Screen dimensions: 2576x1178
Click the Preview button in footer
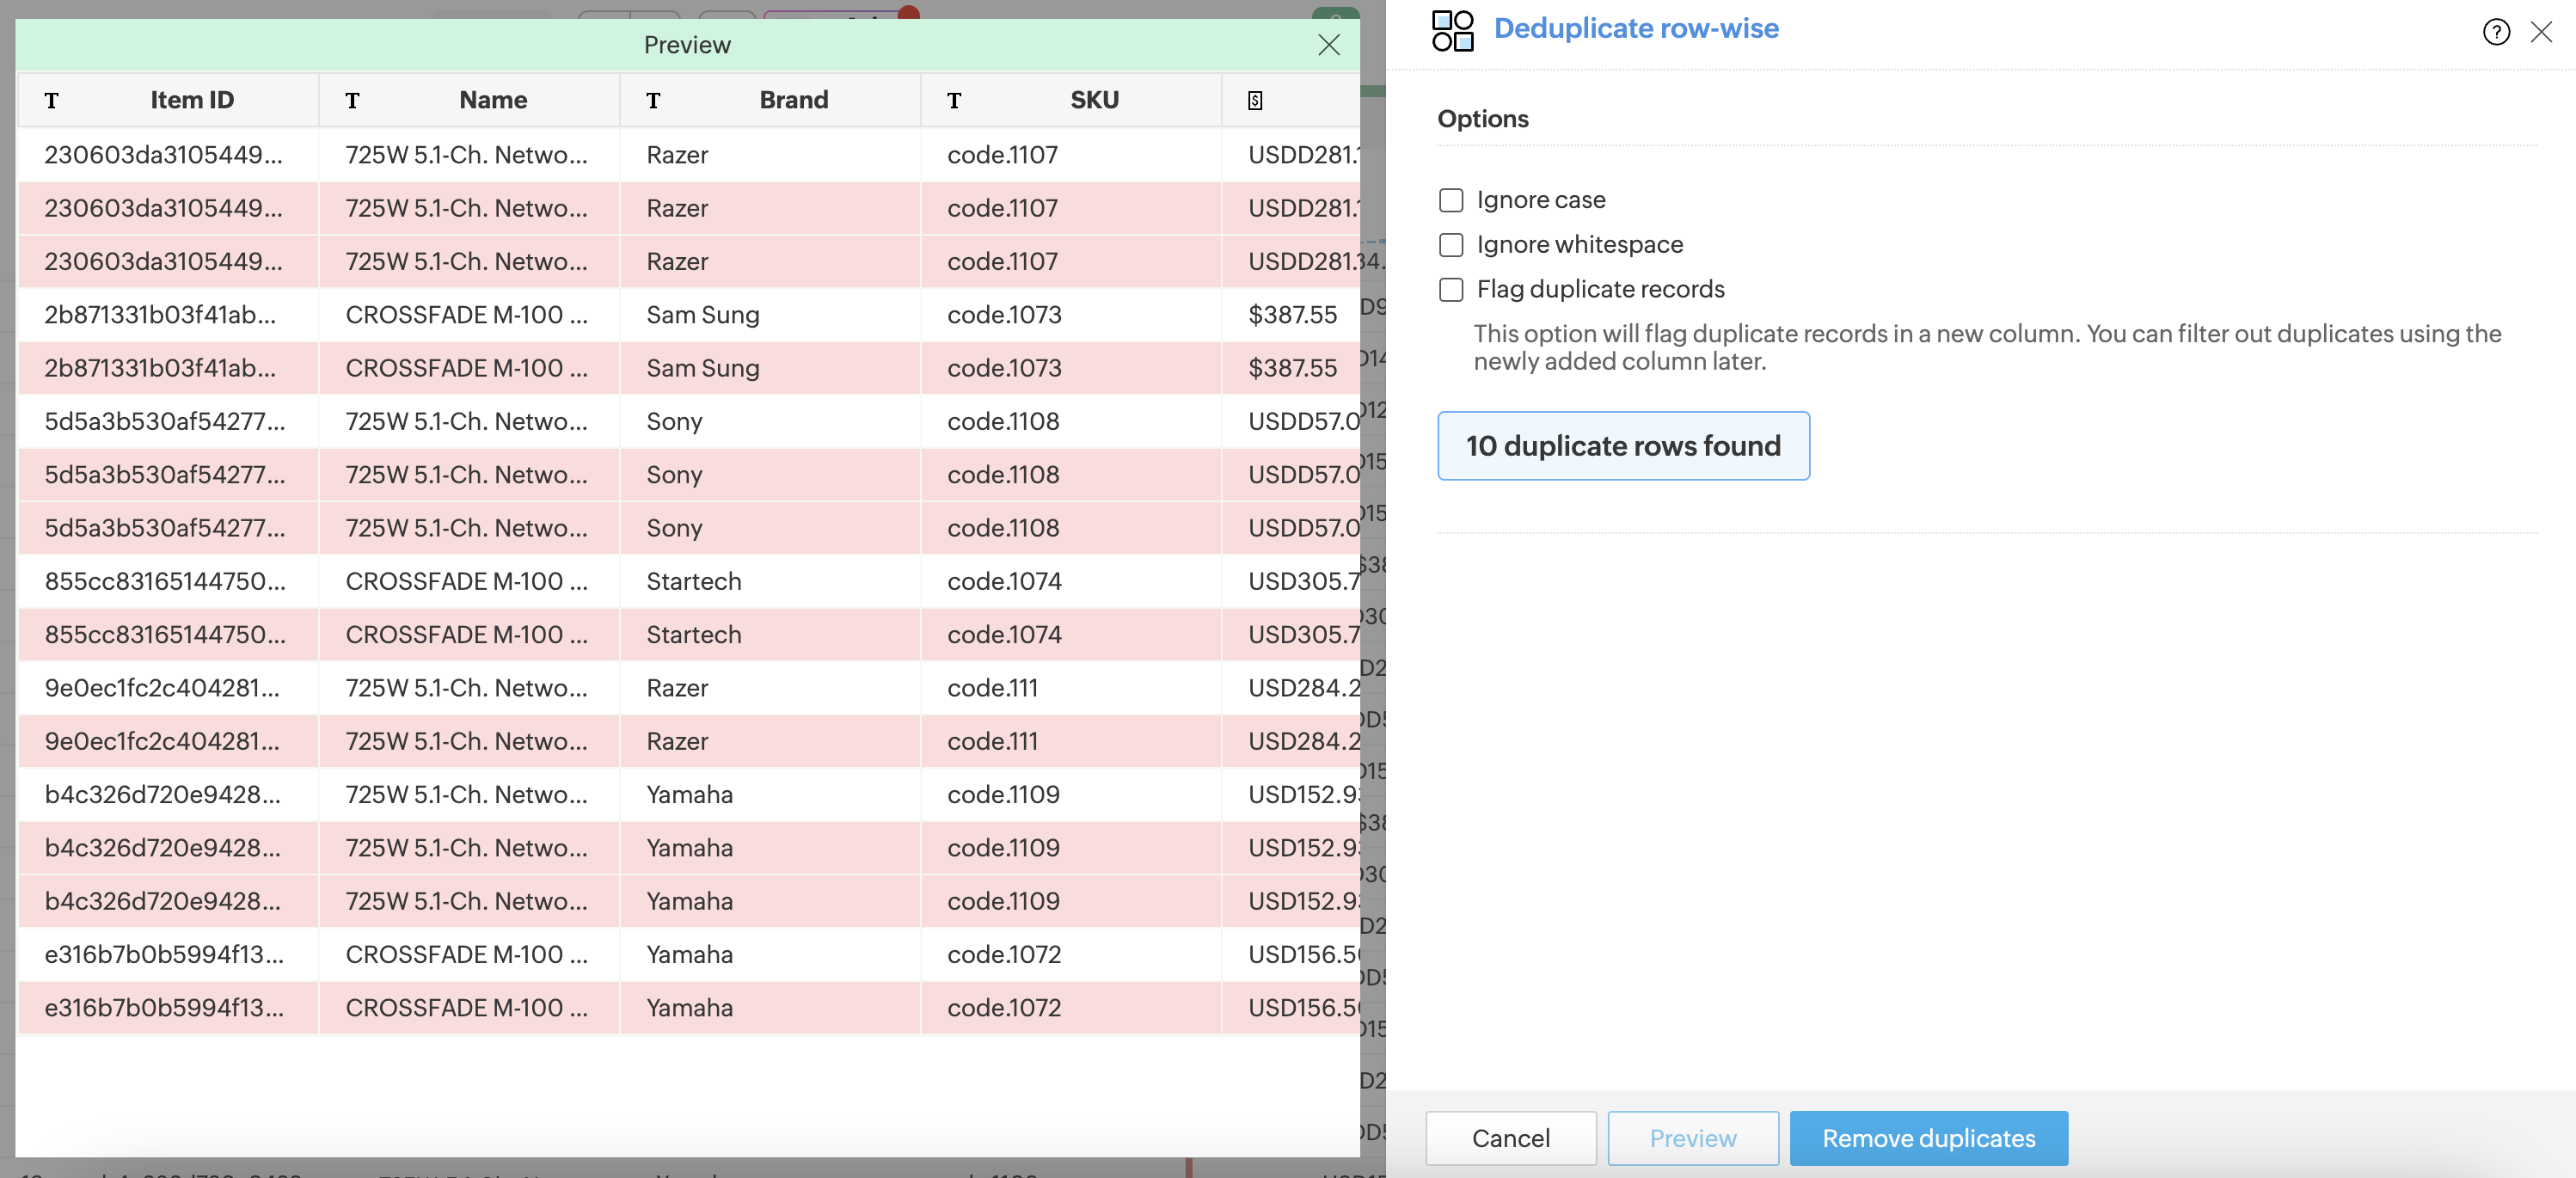click(x=1692, y=1138)
